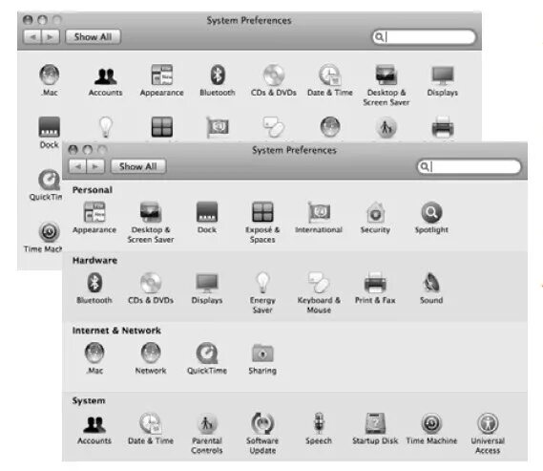The width and height of the screenshot is (543, 471).
Task: Open Energy Saver preferences in front window
Action: click(262, 293)
